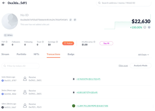Open the +0.001187 ETH ($3.69) amount
155x111 pixels.
pyautogui.click(x=87, y=92)
